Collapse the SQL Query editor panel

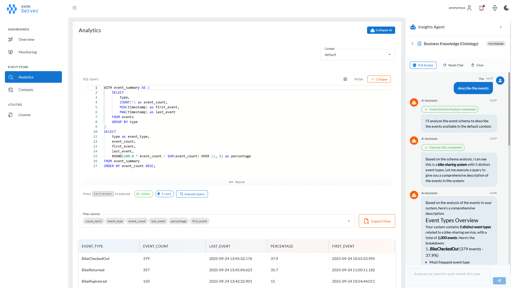[x=379, y=79]
